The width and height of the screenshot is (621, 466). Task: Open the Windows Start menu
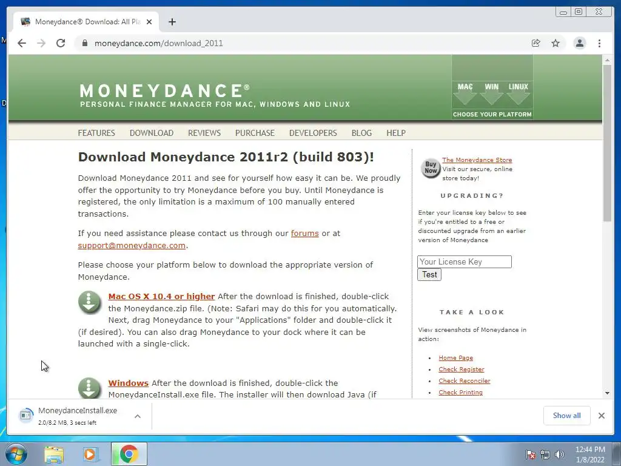[x=15, y=454]
